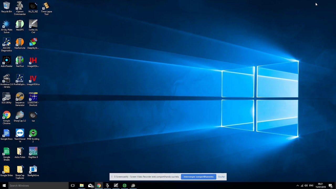Screen dimensions: 336x189
Task: Select the LODESTAR - Shortcut icon
Action: (x=33, y=99)
